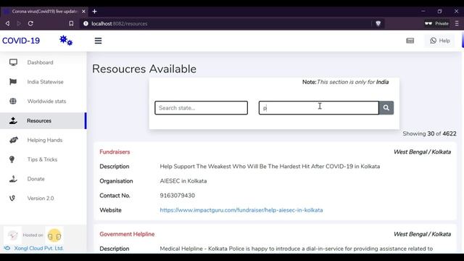Image resolution: width=464 pixels, height=261 pixels.
Task: Open WhatsApp Help button
Action: pyautogui.click(x=440, y=41)
